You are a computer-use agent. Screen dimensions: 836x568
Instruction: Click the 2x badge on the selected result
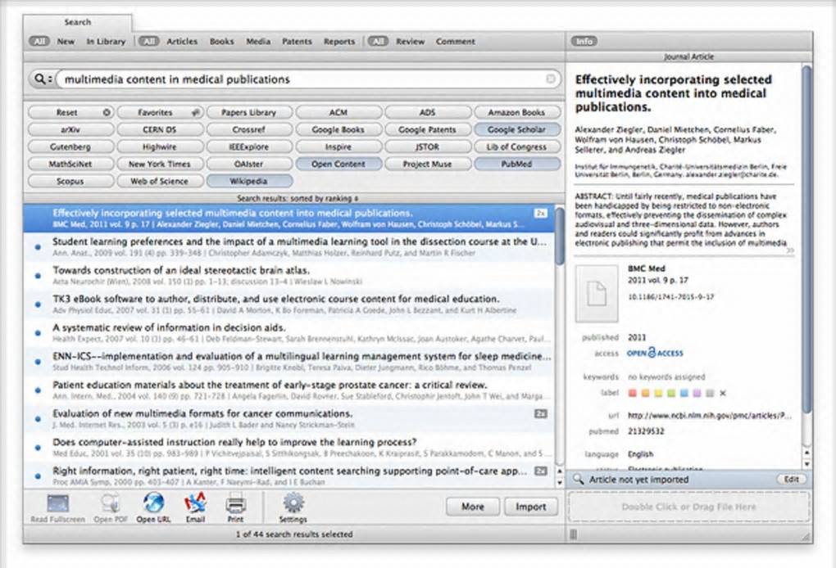[x=541, y=213]
